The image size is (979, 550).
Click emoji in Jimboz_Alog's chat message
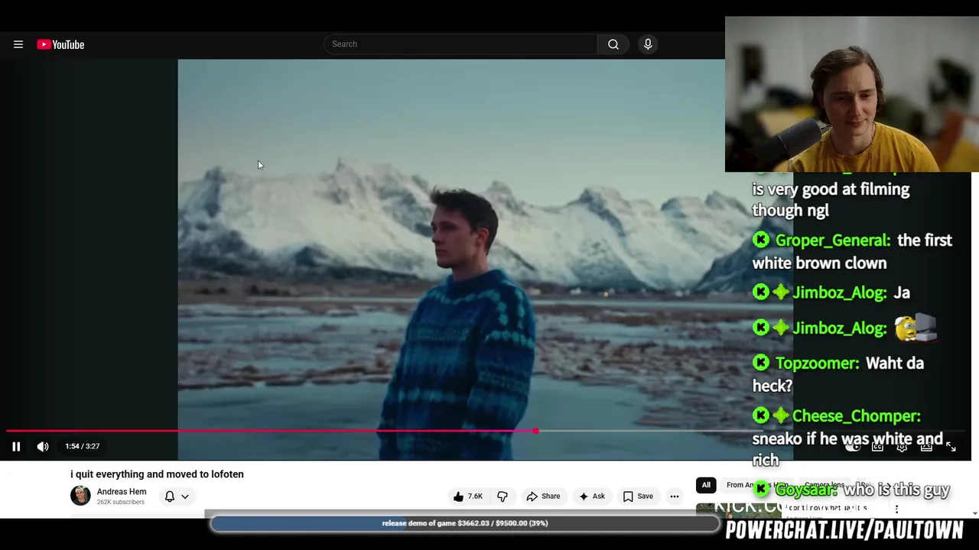click(916, 328)
